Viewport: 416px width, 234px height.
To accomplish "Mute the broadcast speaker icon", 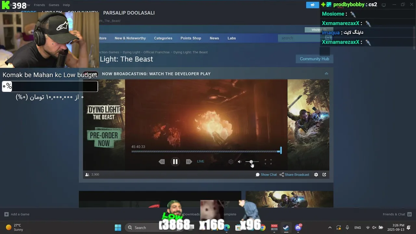I will tap(240, 162).
